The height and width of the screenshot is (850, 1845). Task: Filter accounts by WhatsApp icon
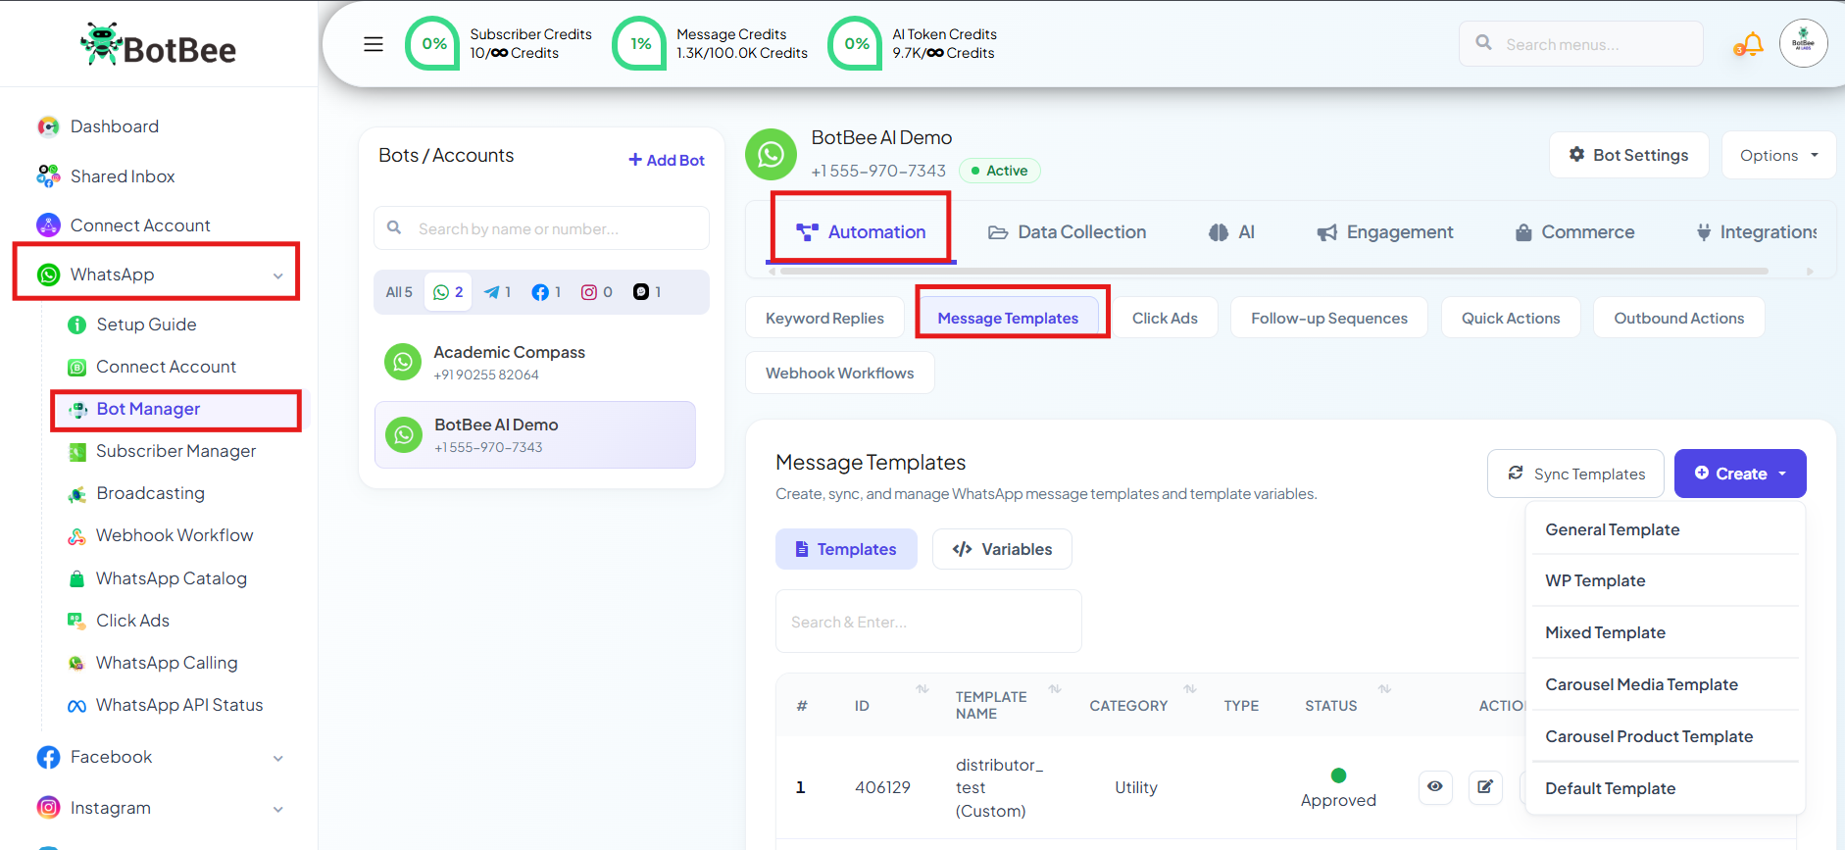[x=448, y=292]
